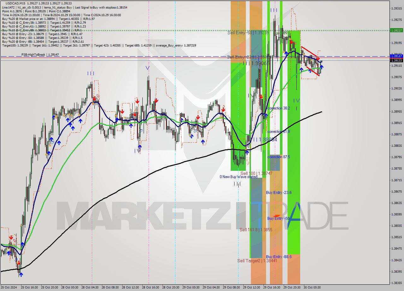Click the 'Sell Target2 | 1.38441' label

[x=257, y=261]
